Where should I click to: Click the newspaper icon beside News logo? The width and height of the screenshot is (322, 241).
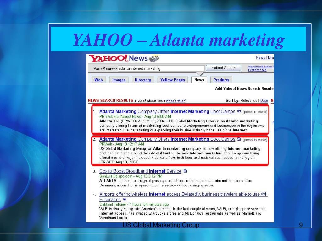[x=154, y=59]
